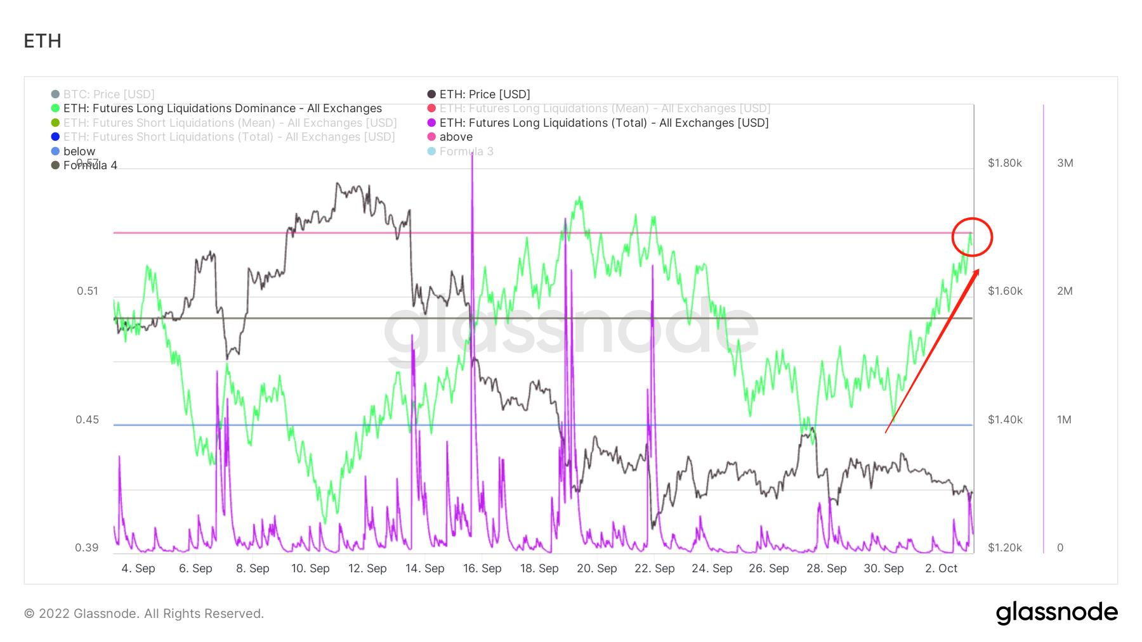Toggle the 'above' legend entry

point(450,137)
